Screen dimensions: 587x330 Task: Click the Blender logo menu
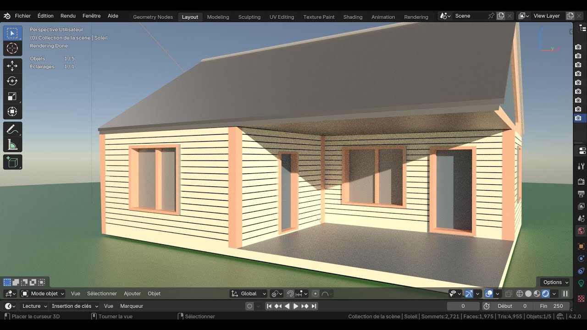point(7,16)
